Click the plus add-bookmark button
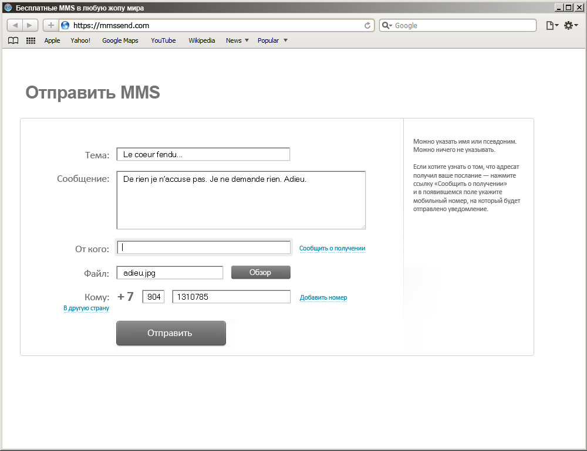 [x=51, y=25]
